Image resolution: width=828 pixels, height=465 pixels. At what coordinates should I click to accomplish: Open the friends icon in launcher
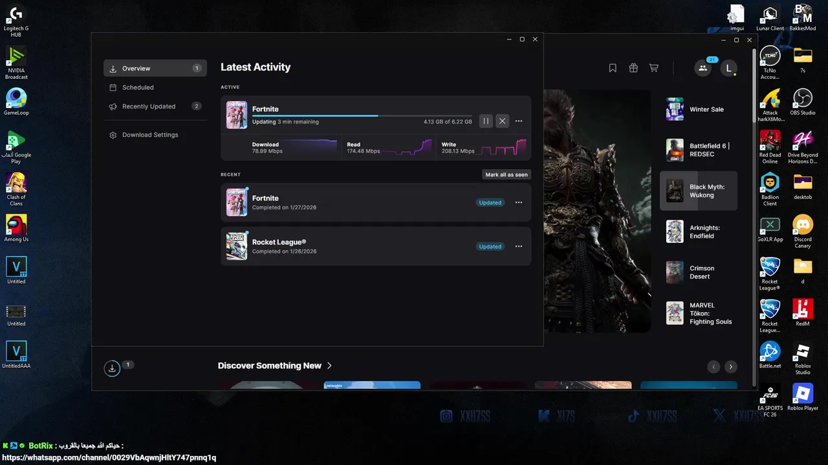702,68
